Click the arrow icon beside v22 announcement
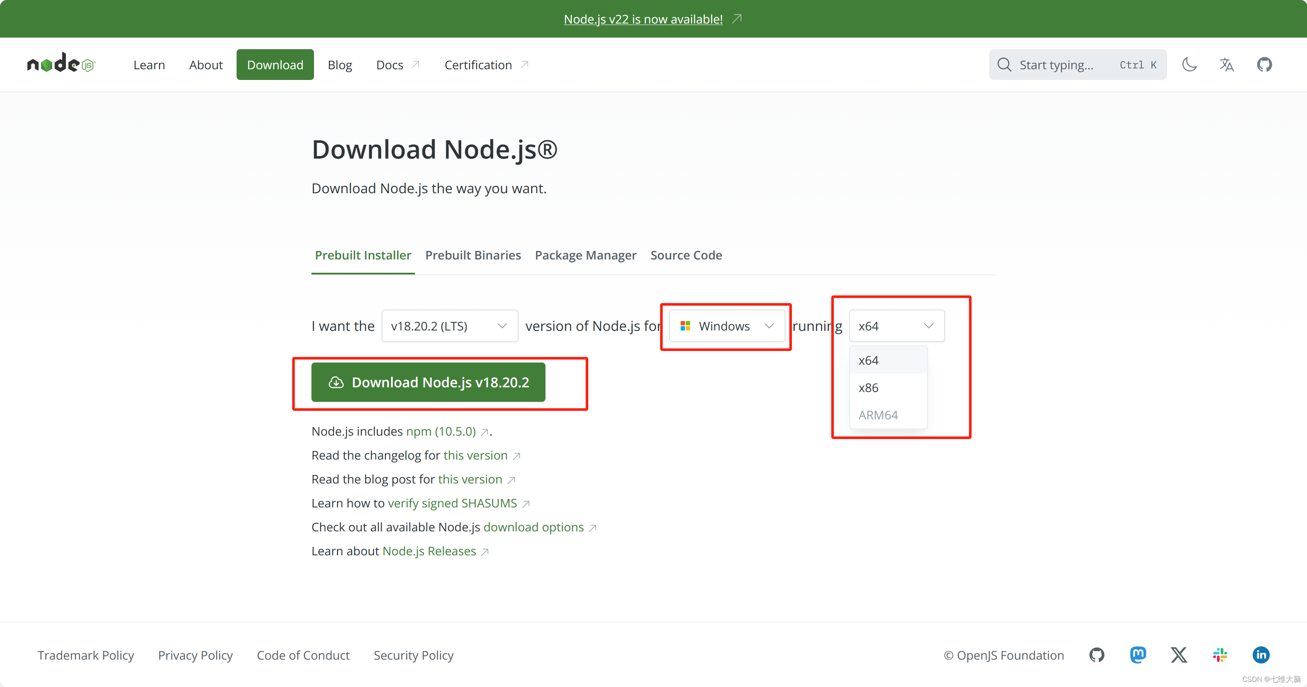The width and height of the screenshot is (1307, 687). point(737,19)
